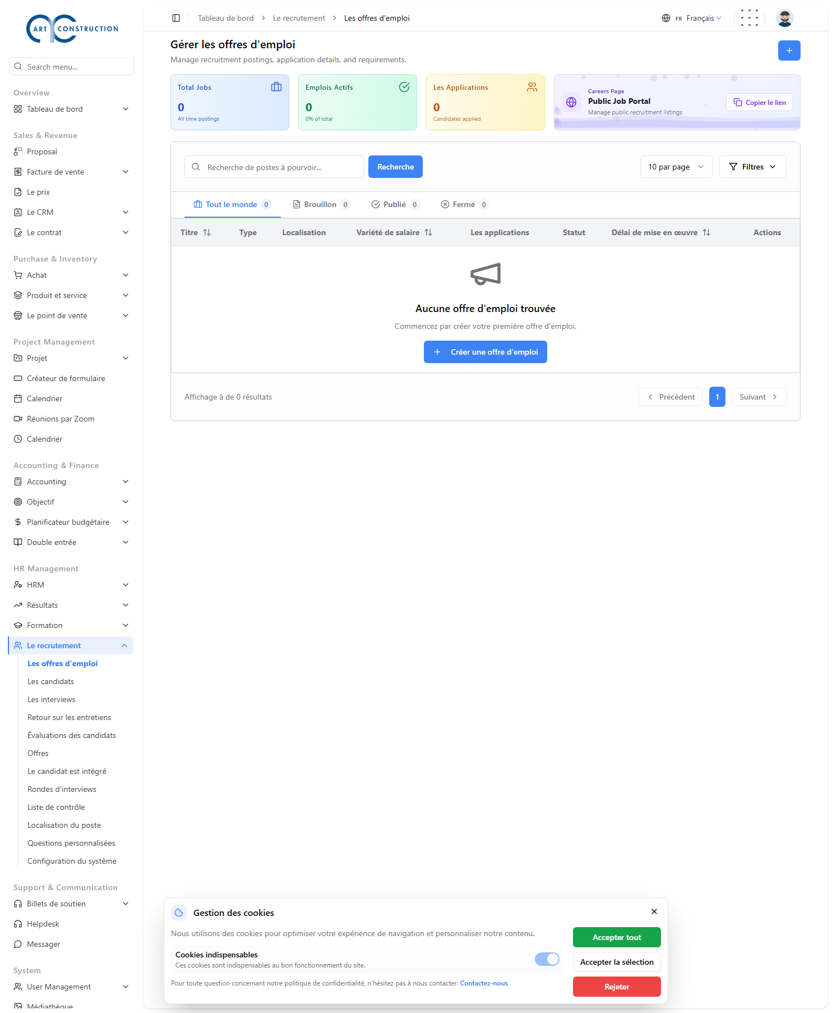Go to Suivant page
Viewport: 832px width, 1013px height.
tap(759, 397)
